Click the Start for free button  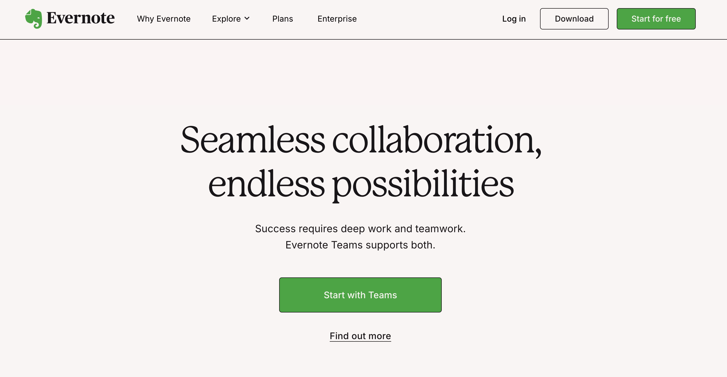[x=656, y=19]
